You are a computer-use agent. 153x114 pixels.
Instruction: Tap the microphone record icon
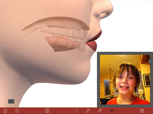pos(100,111)
